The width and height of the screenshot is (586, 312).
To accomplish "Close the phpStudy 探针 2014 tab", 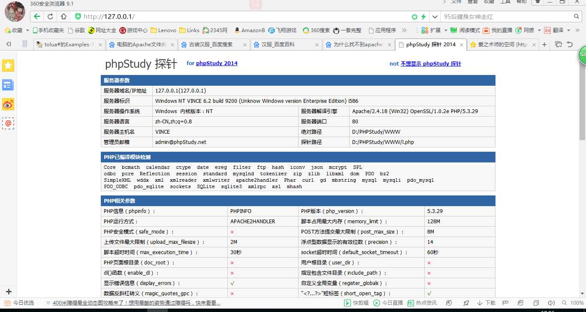I will (x=462, y=45).
